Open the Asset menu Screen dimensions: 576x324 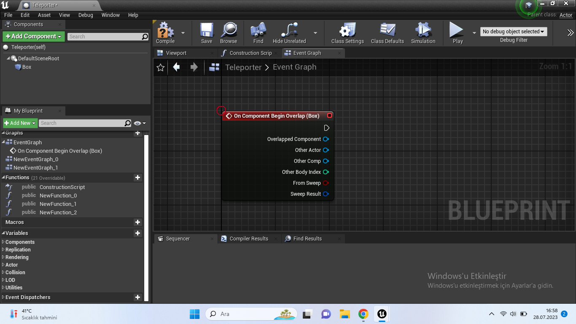point(44,15)
